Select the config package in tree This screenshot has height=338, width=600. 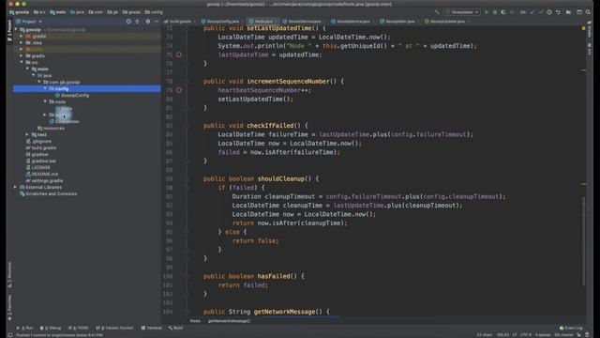[x=87, y=88]
